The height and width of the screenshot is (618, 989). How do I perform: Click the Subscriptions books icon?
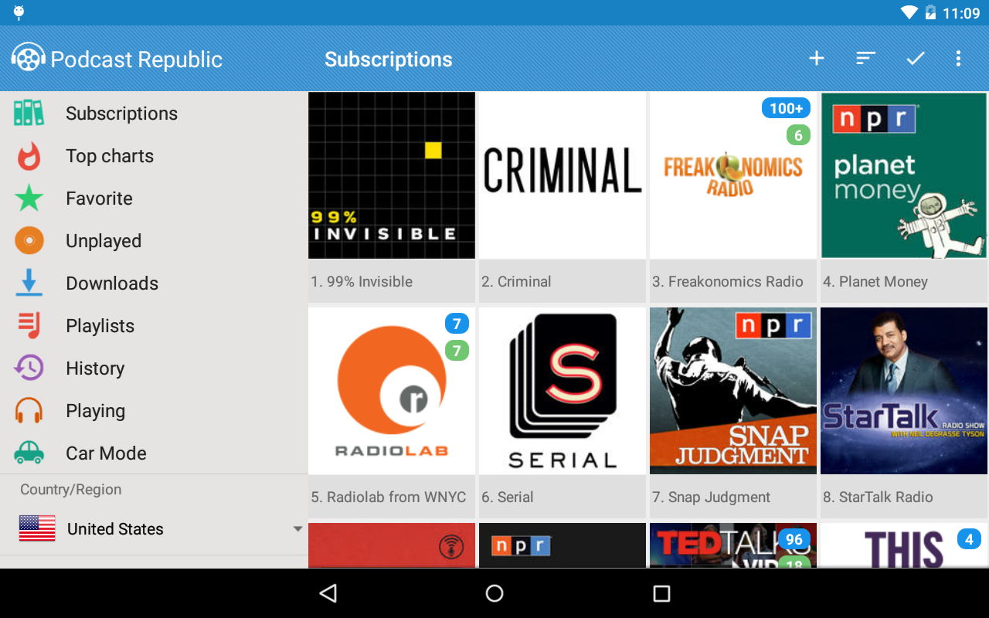click(29, 113)
